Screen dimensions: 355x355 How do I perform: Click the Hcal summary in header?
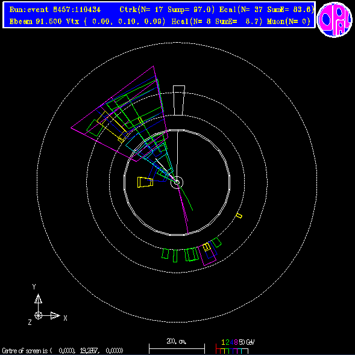click(x=217, y=22)
